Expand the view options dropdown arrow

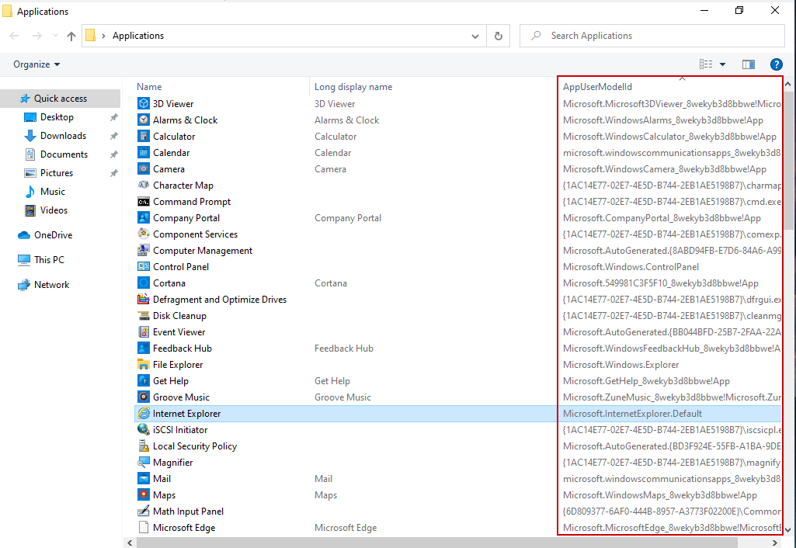point(723,64)
